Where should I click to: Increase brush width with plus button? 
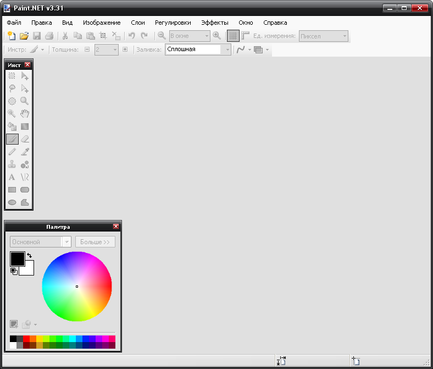[x=125, y=49]
